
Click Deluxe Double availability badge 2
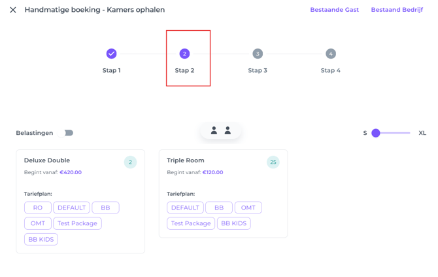point(130,162)
